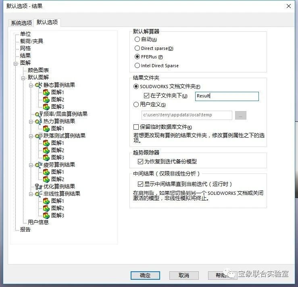Click the 跌落测试算例结果 study icon
Viewport: 298px width, 287px height.
click(39, 136)
